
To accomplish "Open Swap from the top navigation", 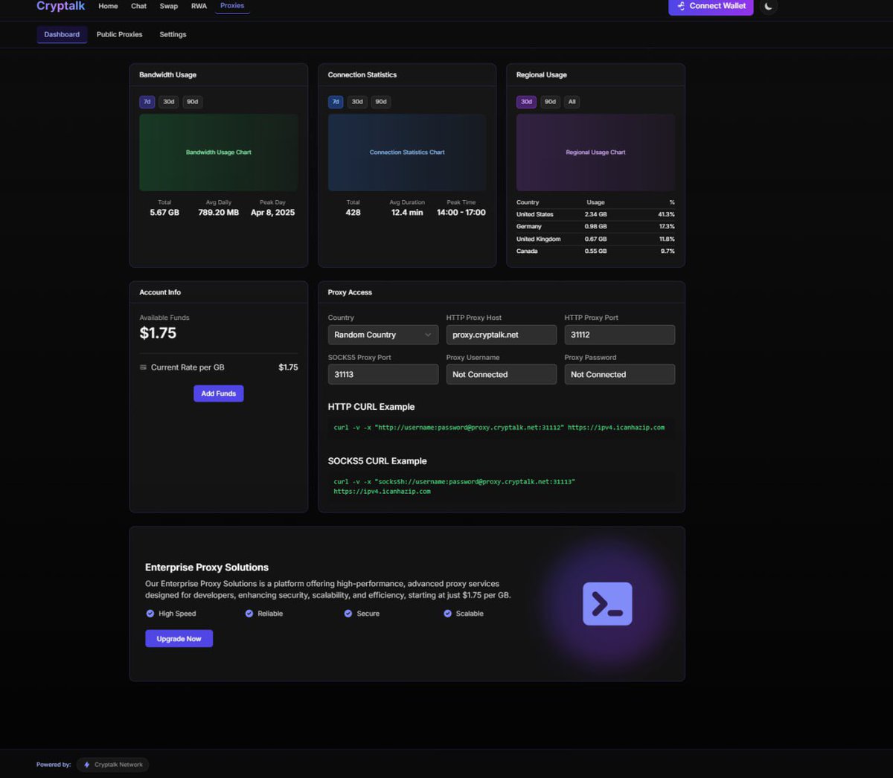I will point(169,6).
